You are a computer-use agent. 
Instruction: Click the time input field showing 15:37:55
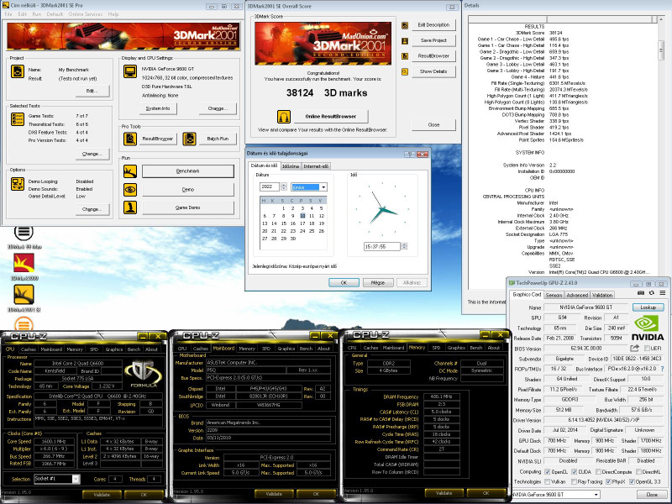coord(382,246)
